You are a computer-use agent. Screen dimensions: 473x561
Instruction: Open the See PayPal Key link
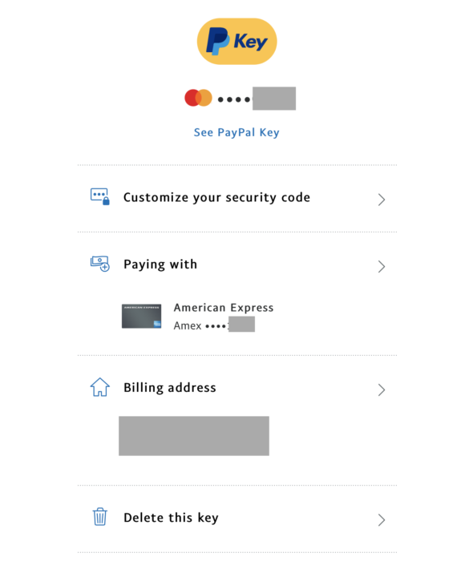236,132
